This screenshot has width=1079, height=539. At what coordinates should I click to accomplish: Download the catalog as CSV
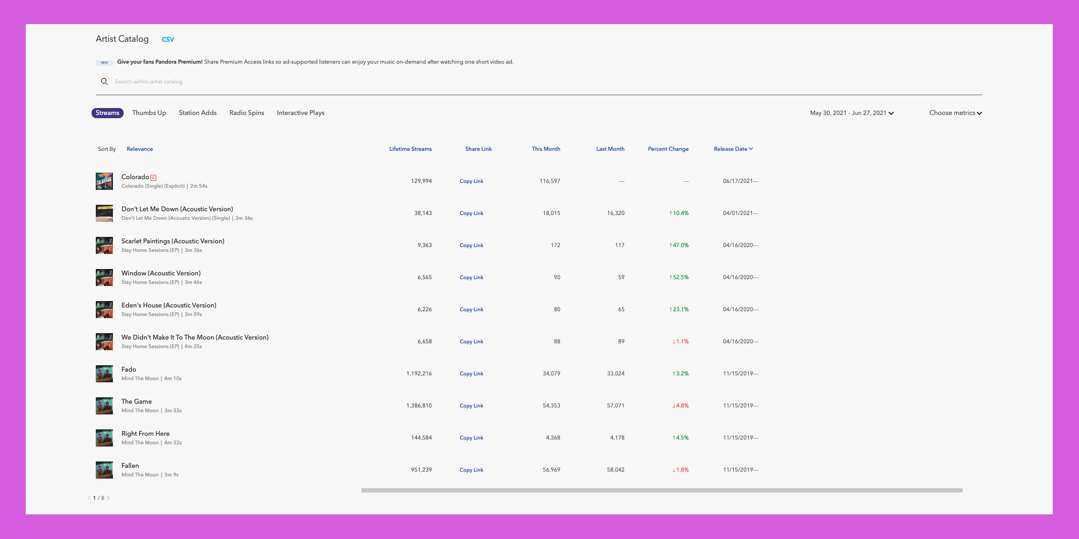168,39
